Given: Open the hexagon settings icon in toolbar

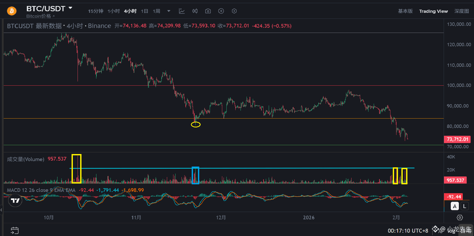Looking at the screenshot, I should [234, 11].
